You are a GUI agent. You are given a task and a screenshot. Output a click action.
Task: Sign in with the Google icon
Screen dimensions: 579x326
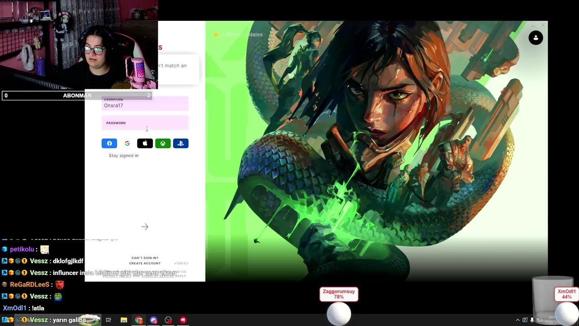pos(127,144)
